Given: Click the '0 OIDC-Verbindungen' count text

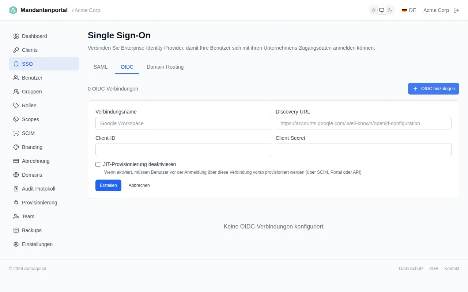Looking at the screenshot, I should click(113, 89).
